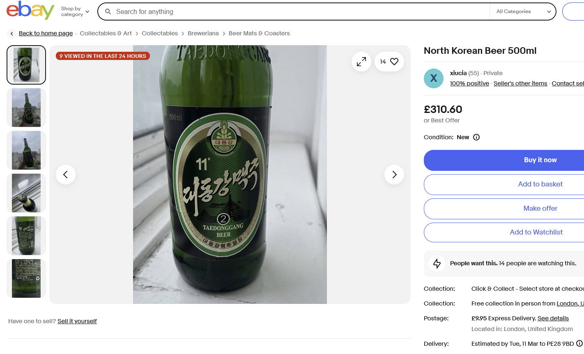Click the search magnifier icon
This screenshot has width=584, height=354.
tap(108, 11)
